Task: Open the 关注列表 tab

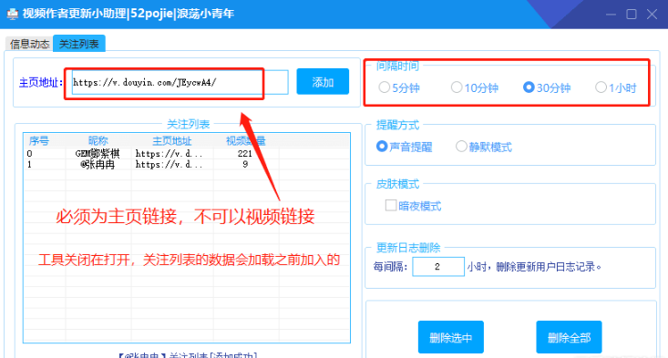Action: [78, 44]
